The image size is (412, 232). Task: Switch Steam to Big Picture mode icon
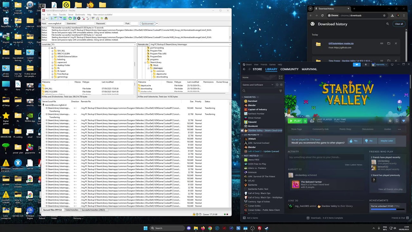pos(392,64)
